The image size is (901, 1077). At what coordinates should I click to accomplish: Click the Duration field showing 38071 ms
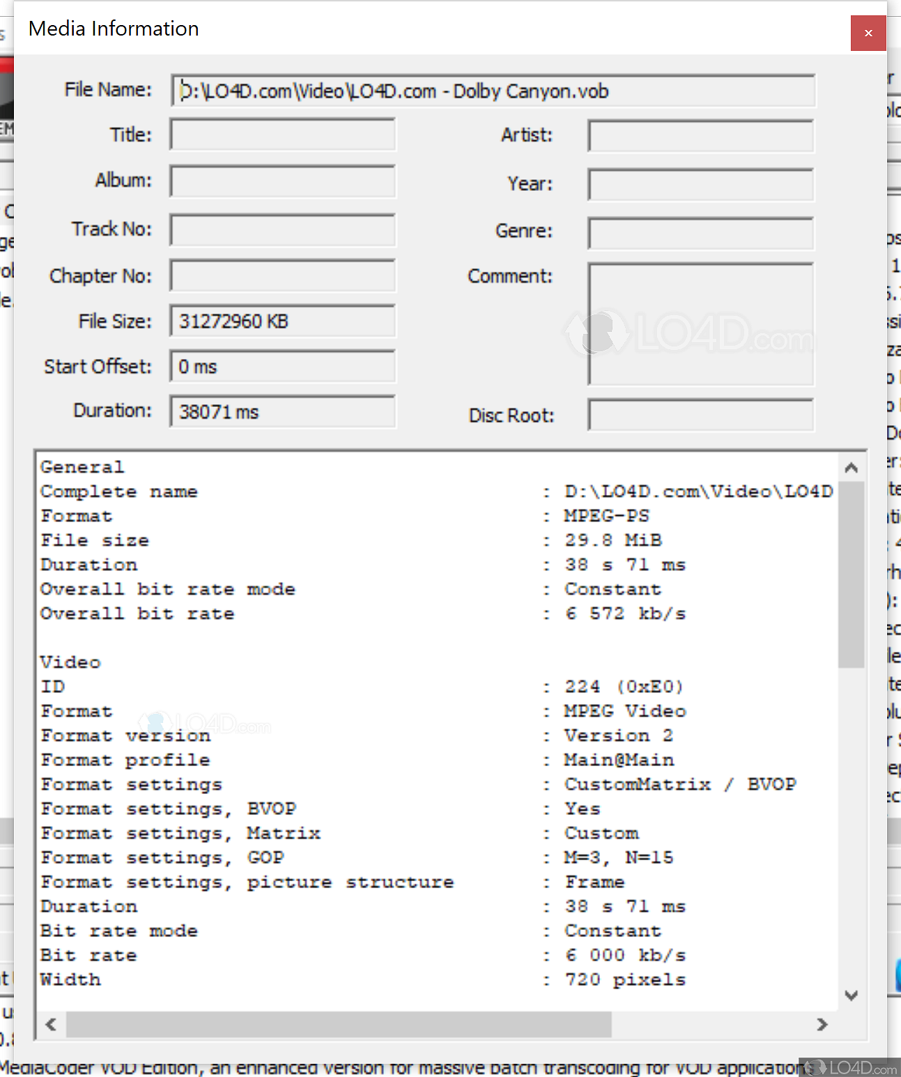282,412
